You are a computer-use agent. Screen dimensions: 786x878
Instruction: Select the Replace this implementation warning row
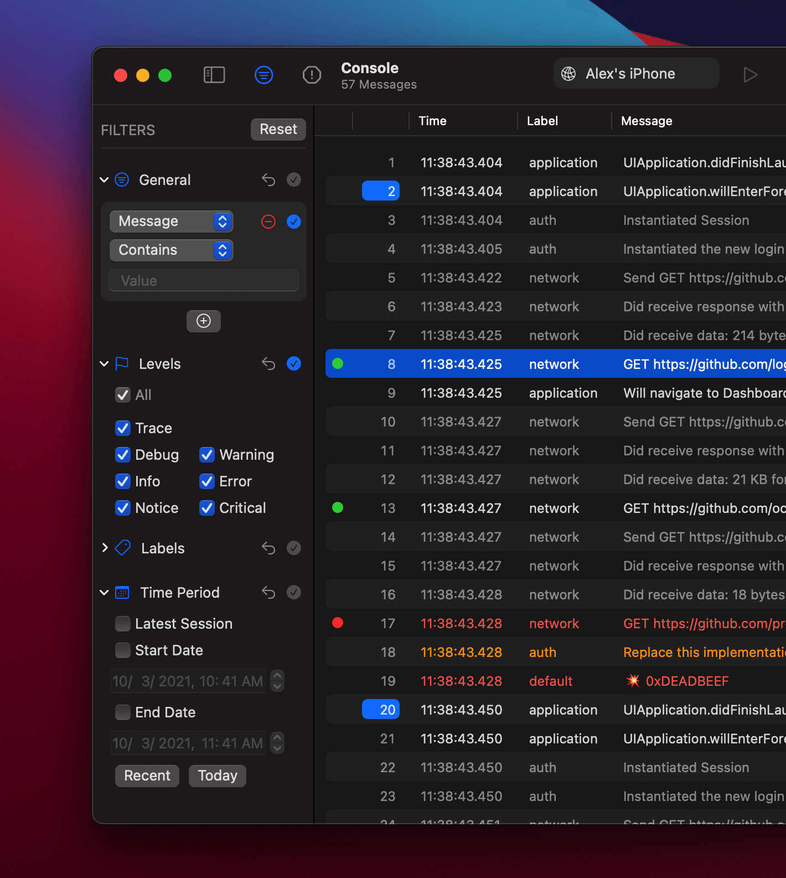pyautogui.click(x=556, y=652)
